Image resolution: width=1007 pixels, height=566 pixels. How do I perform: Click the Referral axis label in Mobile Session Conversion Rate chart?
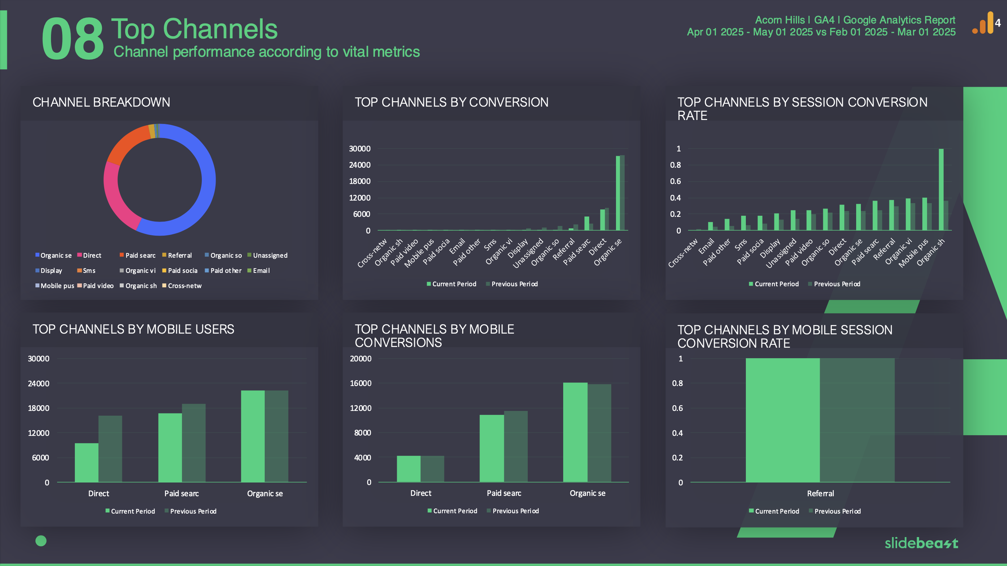pos(820,493)
